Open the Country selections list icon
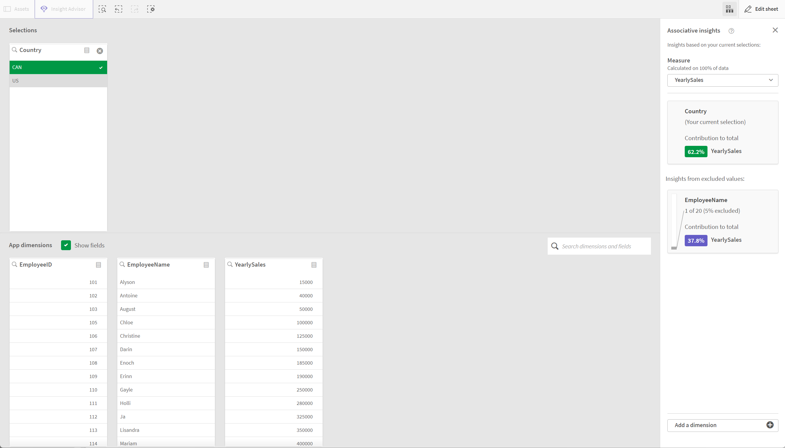This screenshot has height=448, width=785. point(86,50)
